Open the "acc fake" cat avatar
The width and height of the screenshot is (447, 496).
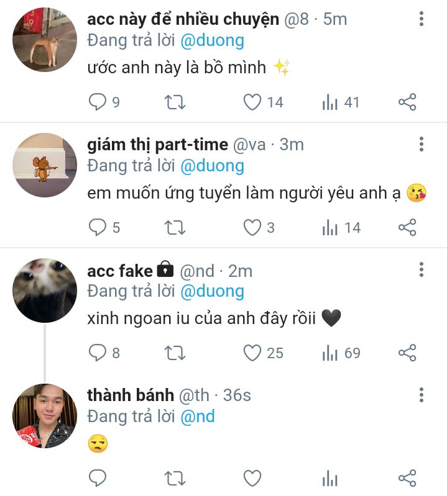tap(45, 290)
